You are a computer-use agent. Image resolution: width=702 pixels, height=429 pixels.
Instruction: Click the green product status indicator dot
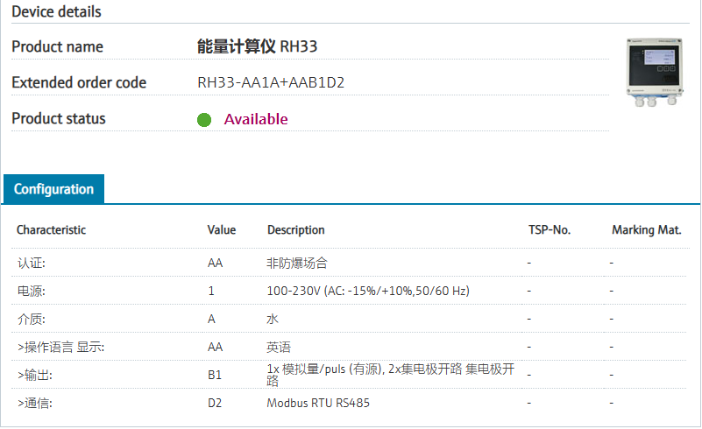(x=204, y=120)
